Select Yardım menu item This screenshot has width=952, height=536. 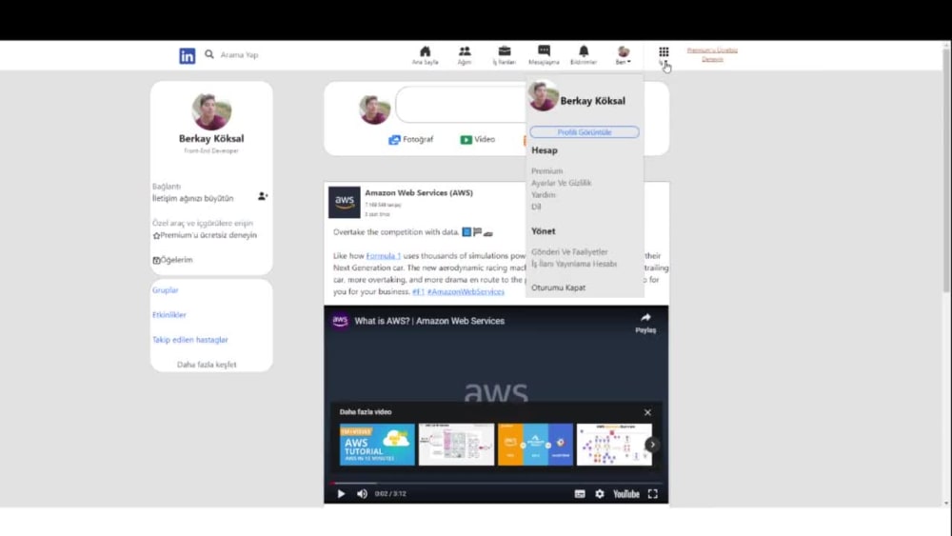[x=544, y=195]
